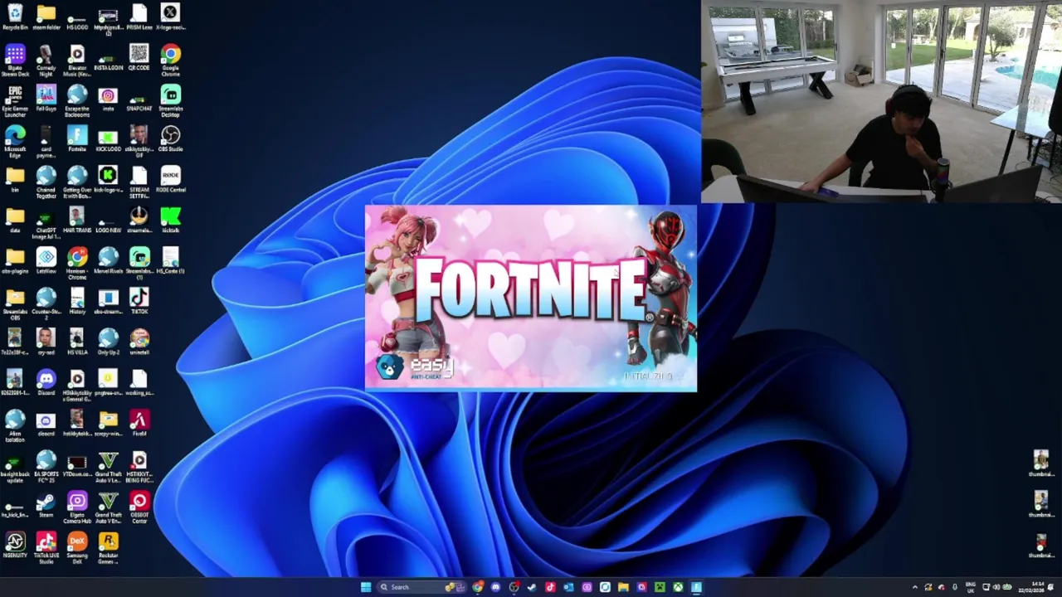Show hidden system tray icons

[914, 587]
